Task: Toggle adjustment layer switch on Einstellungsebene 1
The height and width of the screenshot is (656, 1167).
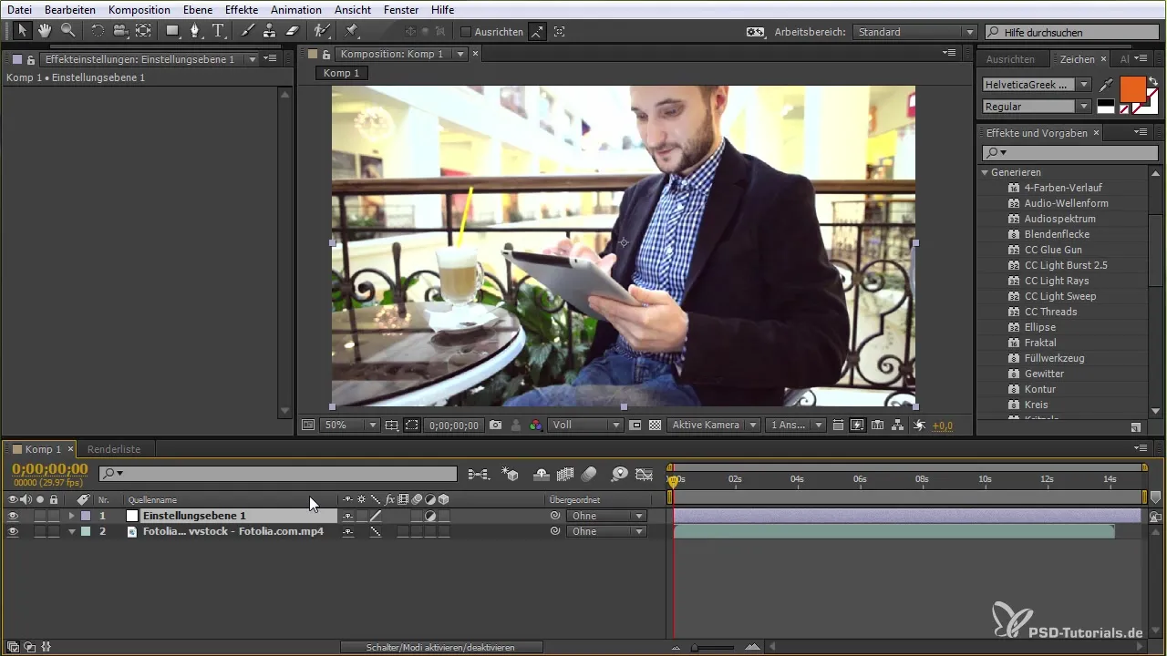Action: (431, 516)
